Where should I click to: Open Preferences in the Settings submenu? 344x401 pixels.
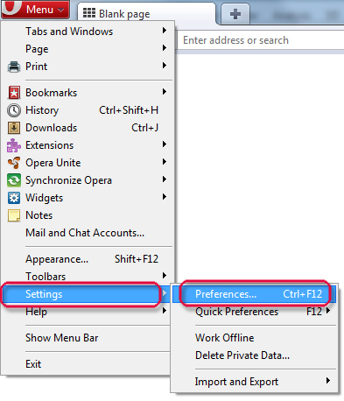(x=254, y=294)
